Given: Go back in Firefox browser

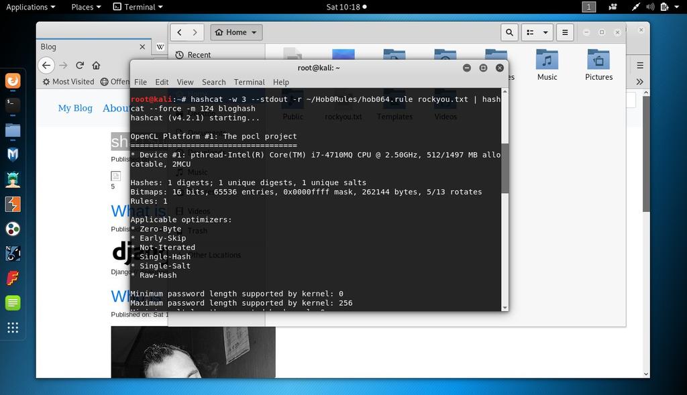Looking at the screenshot, I should pos(46,65).
